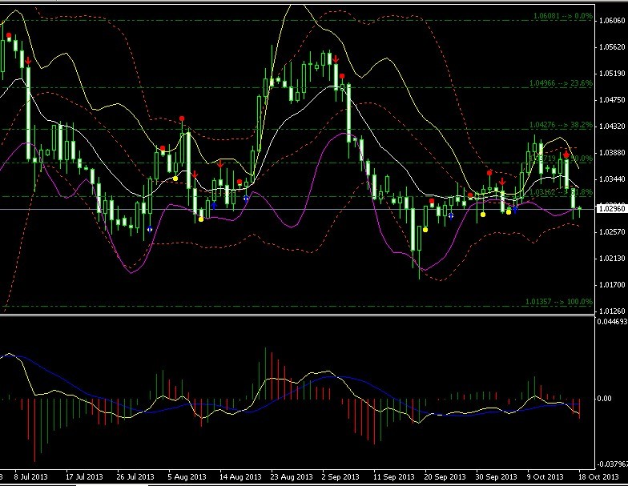This screenshot has height=486, width=628.
Task: Click price axis value 1.01700
Action: (612, 285)
